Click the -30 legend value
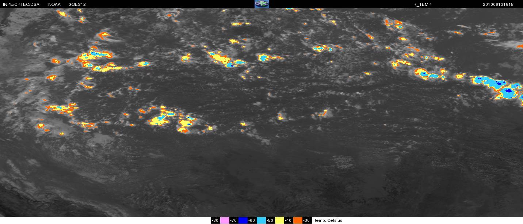This screenshot has width=523, height=224. click(307, 220)
